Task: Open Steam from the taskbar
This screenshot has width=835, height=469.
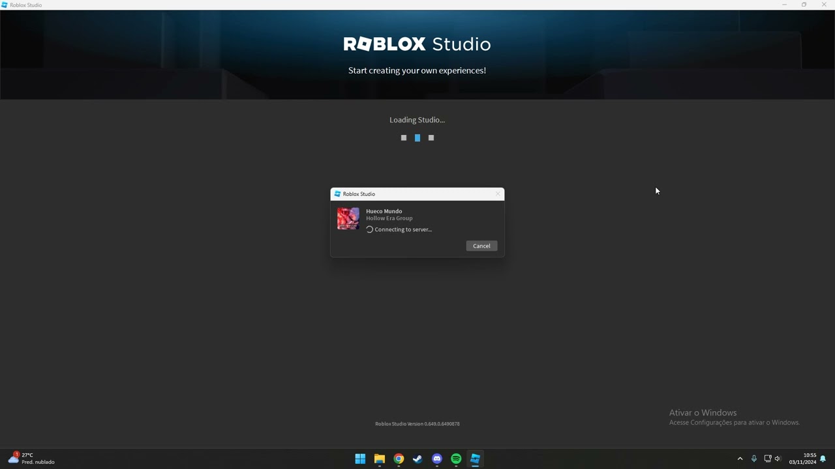Action: tap(417, 459)
